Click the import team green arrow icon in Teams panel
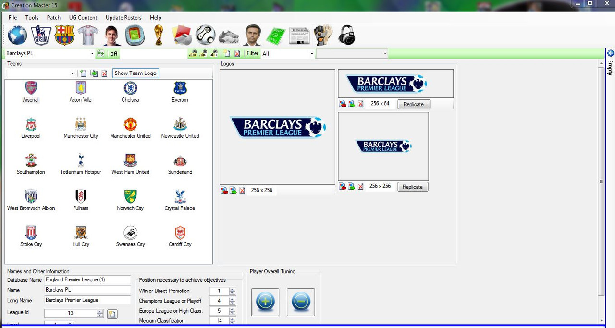615x328 pixels. pyautogui.click(x=94, y=73)
